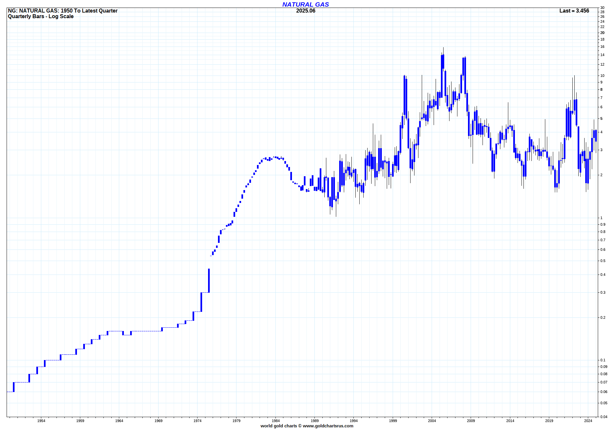Click the 1989 x-axis label

point(315,421)
